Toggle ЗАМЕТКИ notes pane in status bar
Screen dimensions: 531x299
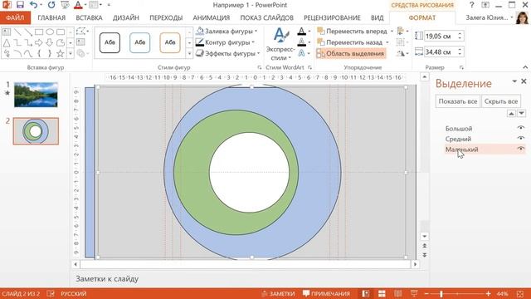(x=278, y=293)
